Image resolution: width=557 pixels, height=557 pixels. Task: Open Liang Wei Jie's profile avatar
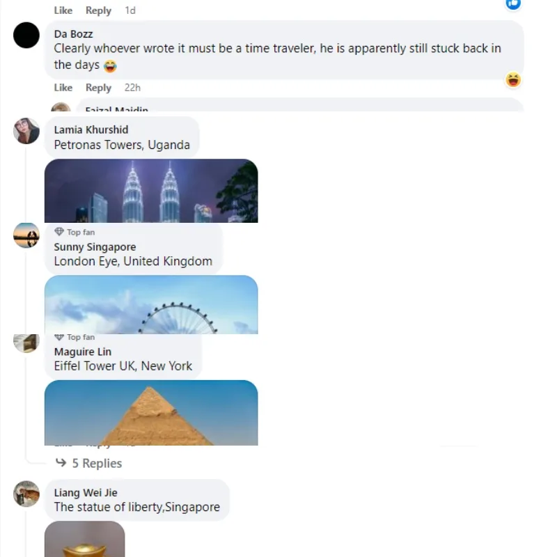(x=26, y=494)
